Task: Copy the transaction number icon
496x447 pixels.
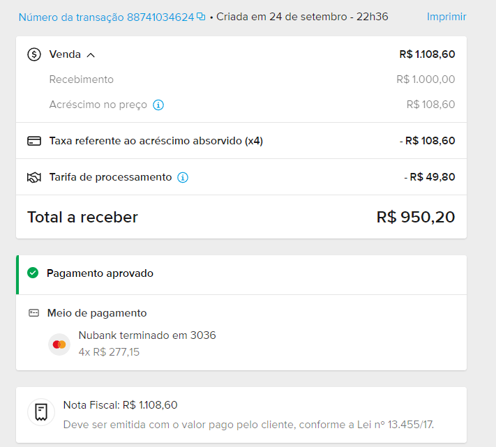Action: pos(201,17)
